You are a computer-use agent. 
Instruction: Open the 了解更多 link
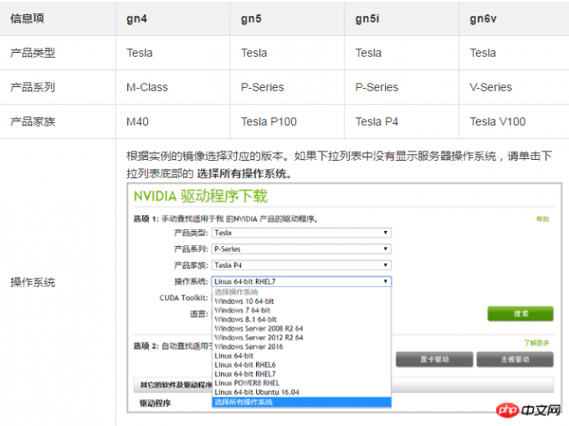pyautogui.click(x=536, y=342)
